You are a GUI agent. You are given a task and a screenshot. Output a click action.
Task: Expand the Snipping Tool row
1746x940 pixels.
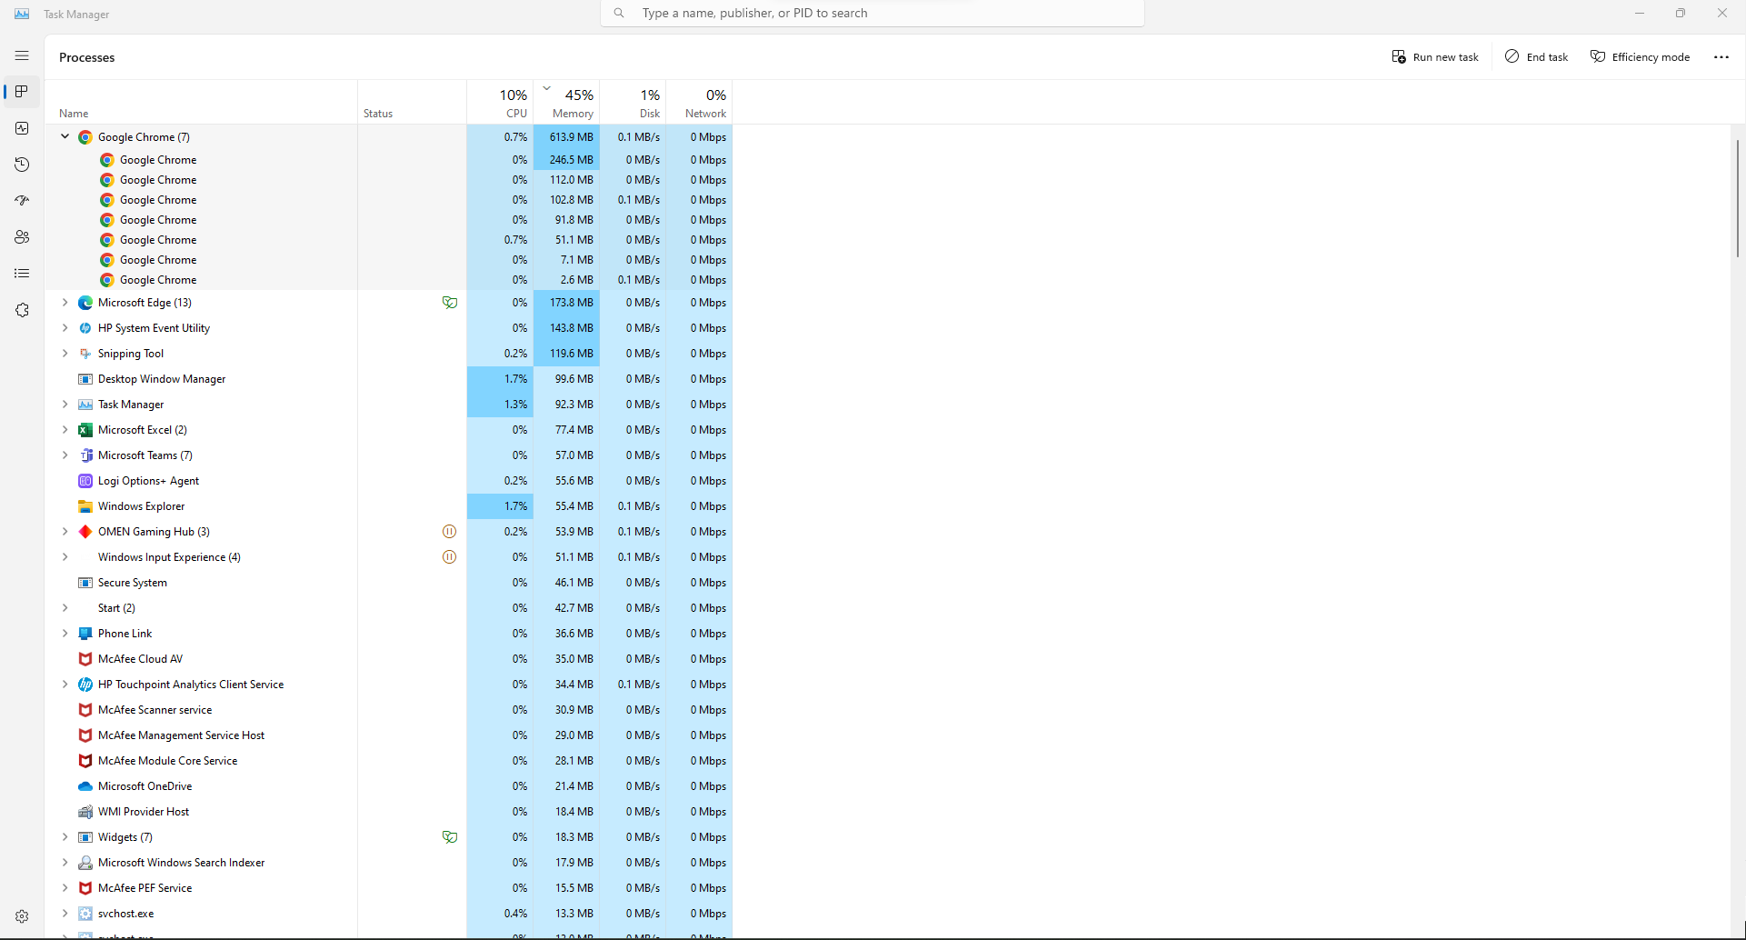(65, 354)
